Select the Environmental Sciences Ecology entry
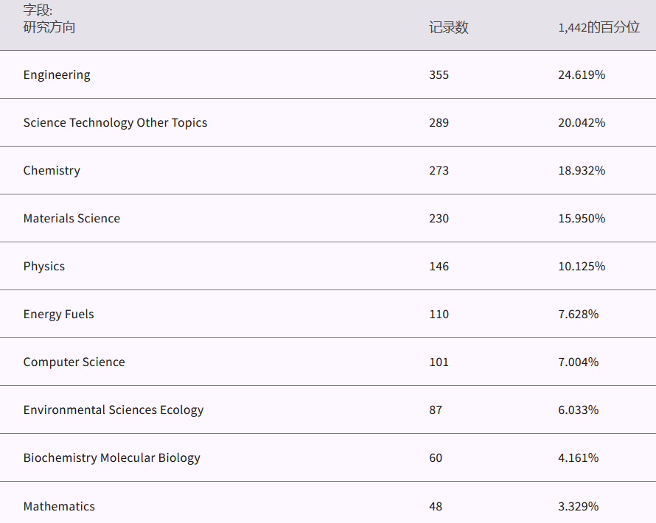The image size is (656, 523). click(x=114, y=410)
